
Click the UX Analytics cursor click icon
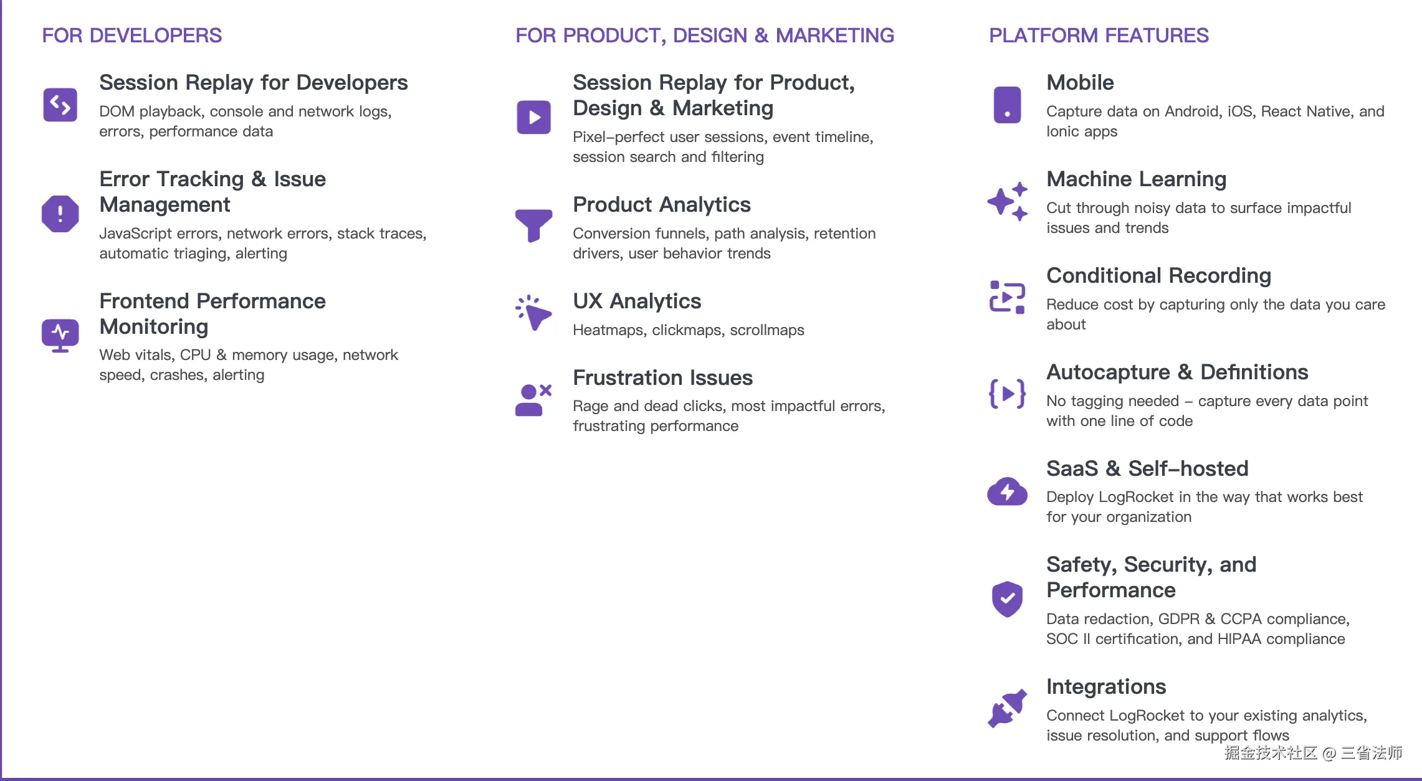point(533,313)
